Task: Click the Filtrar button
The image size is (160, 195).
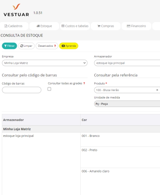Action: click(x=10, y=46)
